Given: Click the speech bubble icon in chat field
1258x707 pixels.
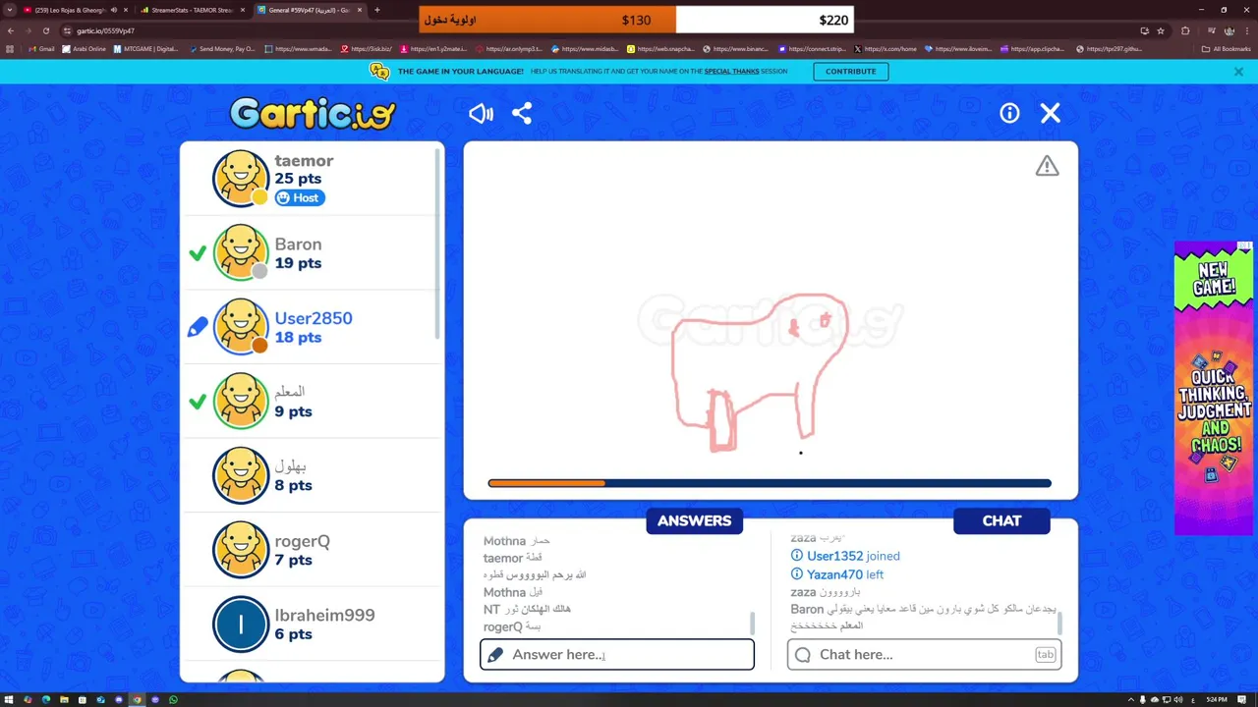Looking at the screenshot, I should 803,655.
